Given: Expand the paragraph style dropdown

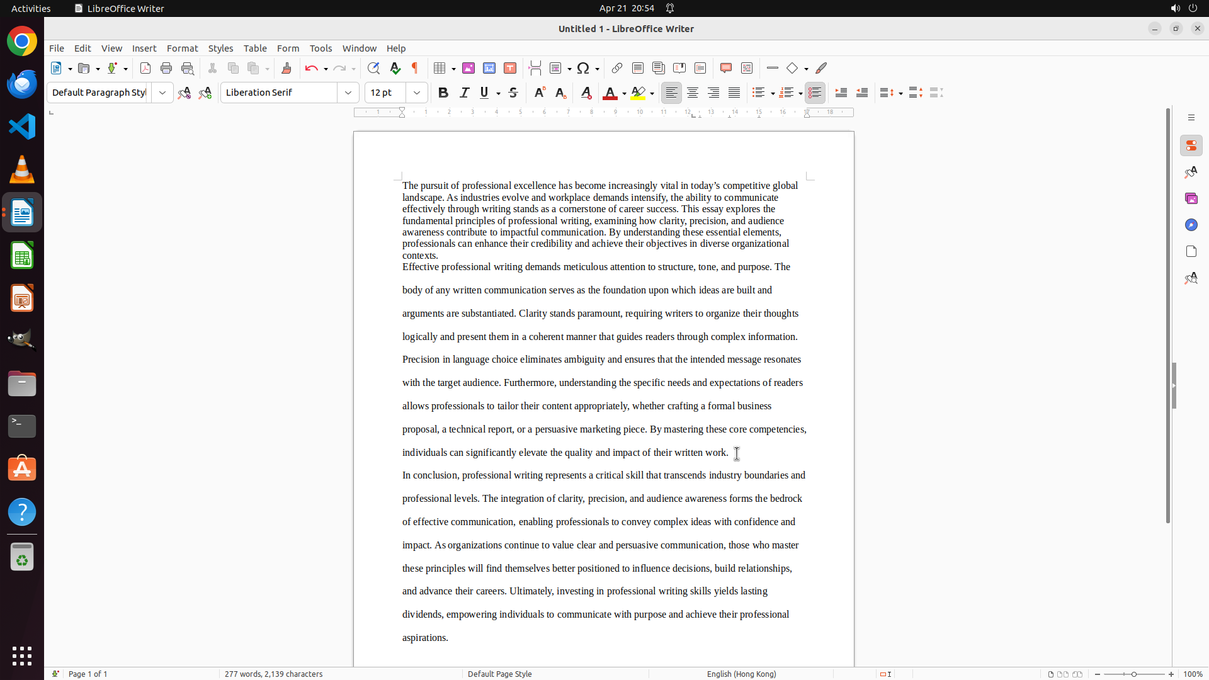Looking at the screenshot, I should pos(162,93).
